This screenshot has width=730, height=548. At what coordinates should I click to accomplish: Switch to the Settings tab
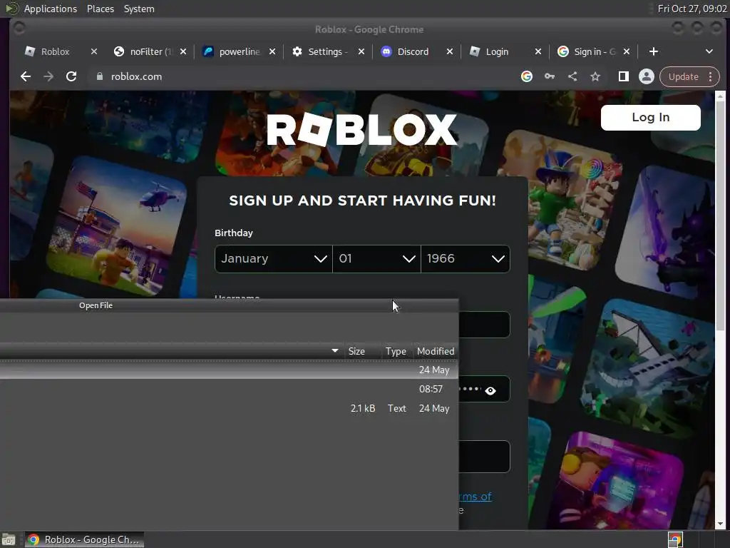click(324, 51)
